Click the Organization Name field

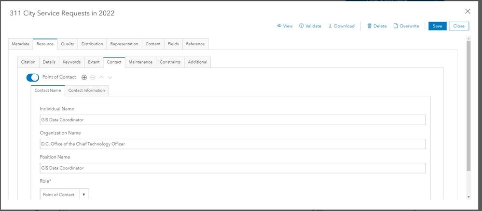pyautogui.click(x=233, y=144)
